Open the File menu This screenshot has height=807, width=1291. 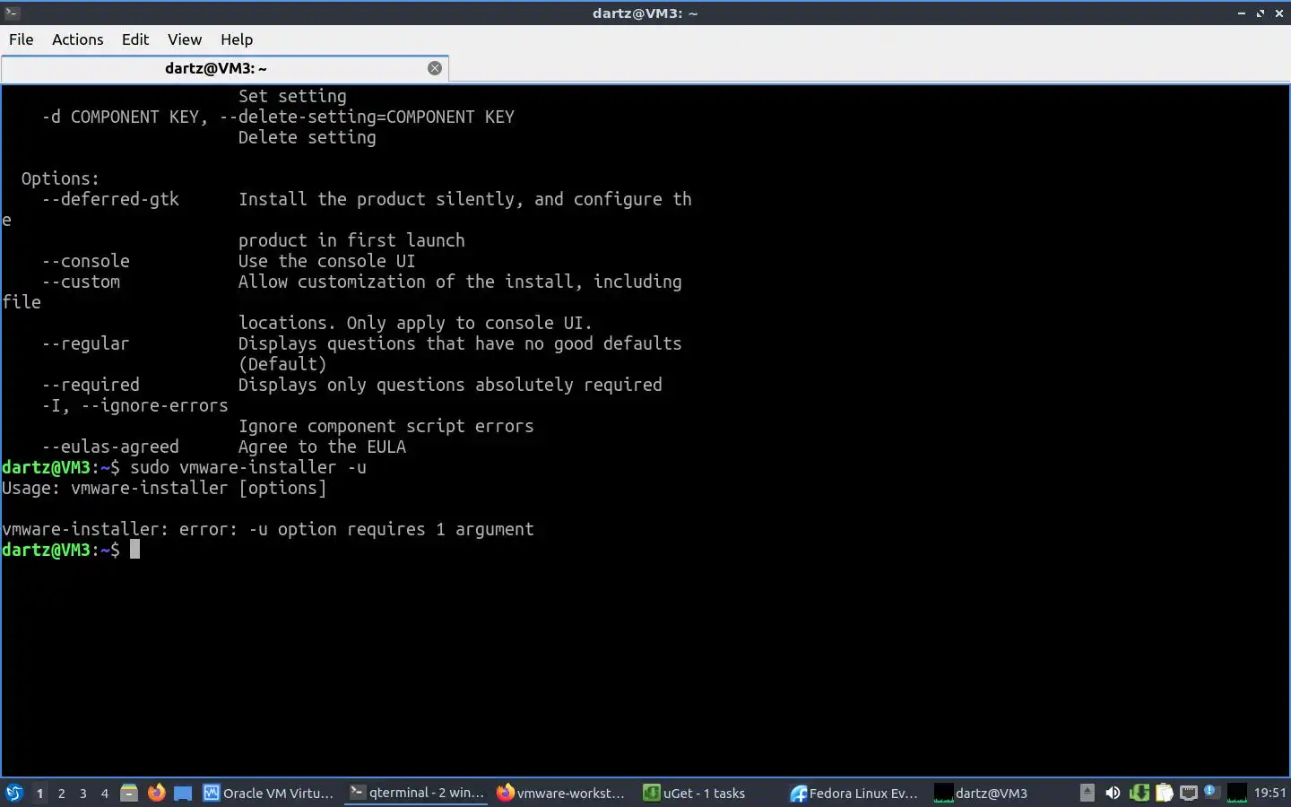click(x=21, y=39)
